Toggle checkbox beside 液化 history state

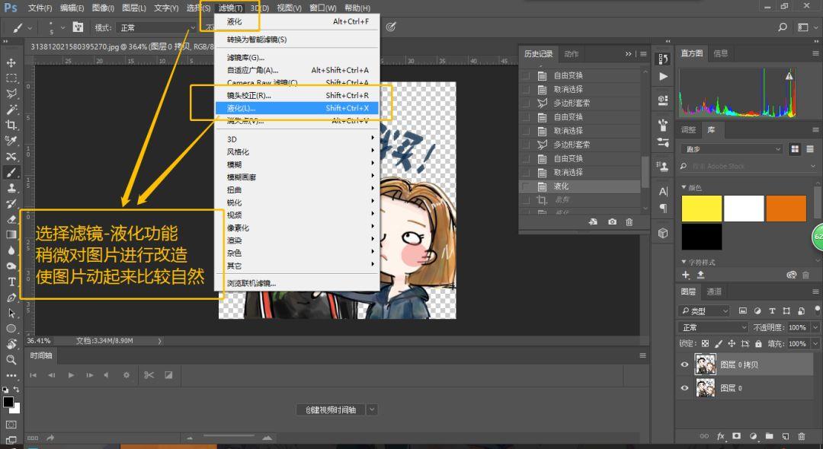[x=525, y=186]
